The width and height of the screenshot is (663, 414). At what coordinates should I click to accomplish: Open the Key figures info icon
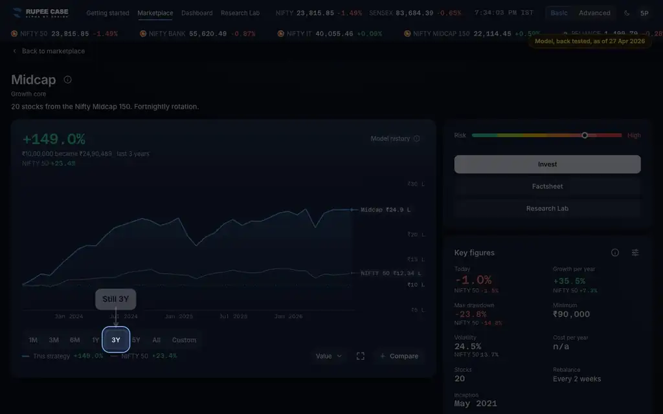(x=615, y=253)
